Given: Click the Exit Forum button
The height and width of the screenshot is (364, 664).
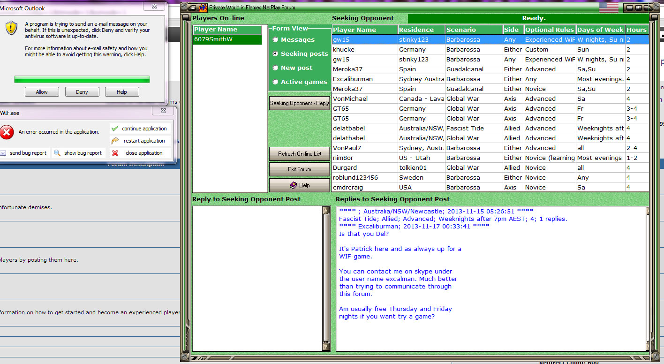Looking at the screenshot, I should [x=300, y=169].
